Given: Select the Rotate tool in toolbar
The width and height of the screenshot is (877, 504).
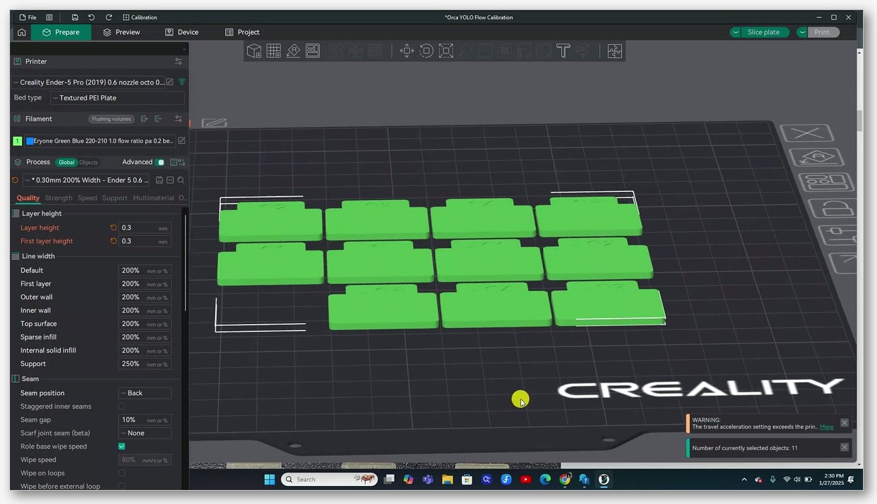Looking at the screenshot, I should point(427,51).
